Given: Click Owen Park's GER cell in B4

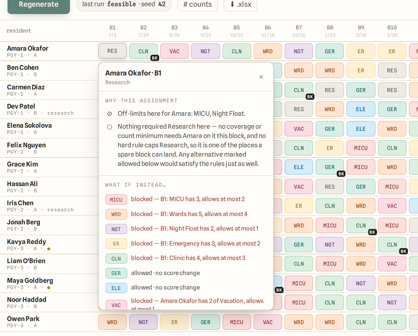Looking at the screenshot, I should pos(206,322).
